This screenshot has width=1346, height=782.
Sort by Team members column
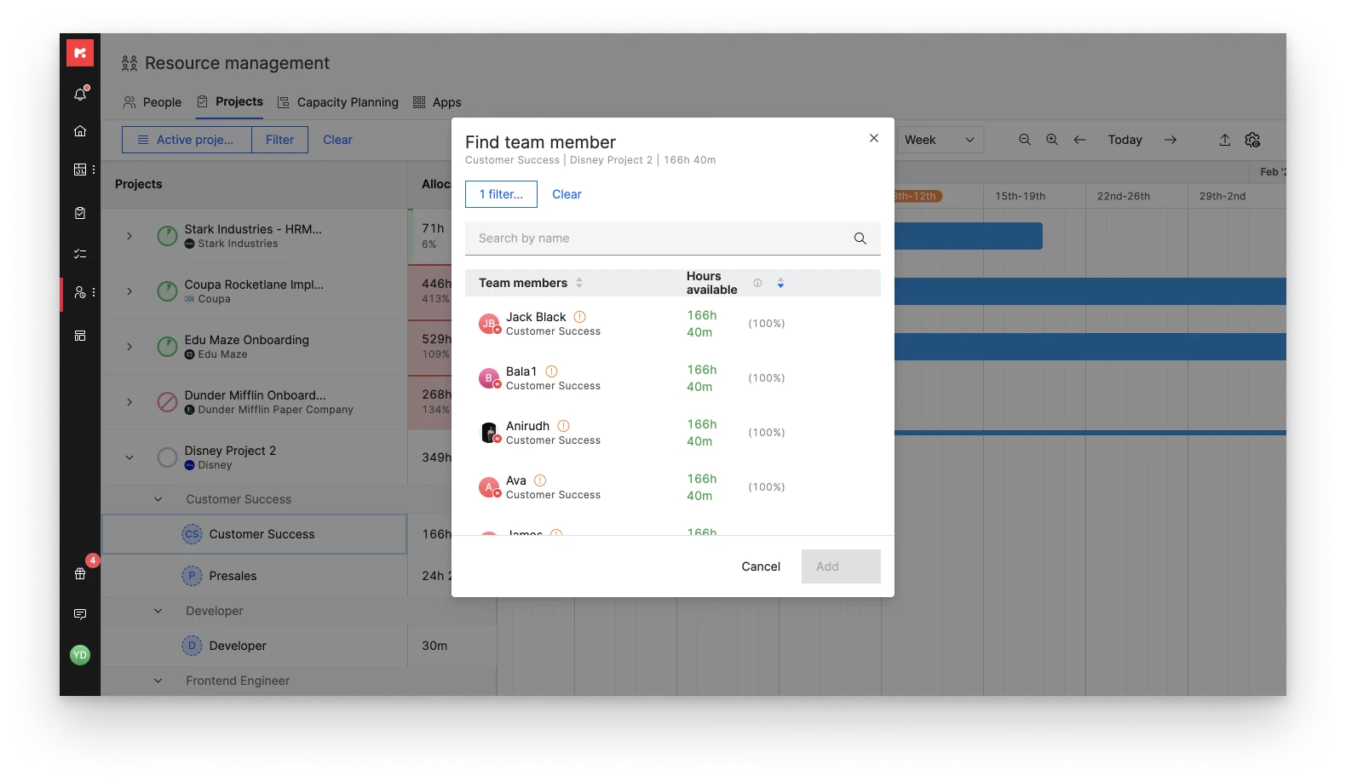[x=579, y=283]
